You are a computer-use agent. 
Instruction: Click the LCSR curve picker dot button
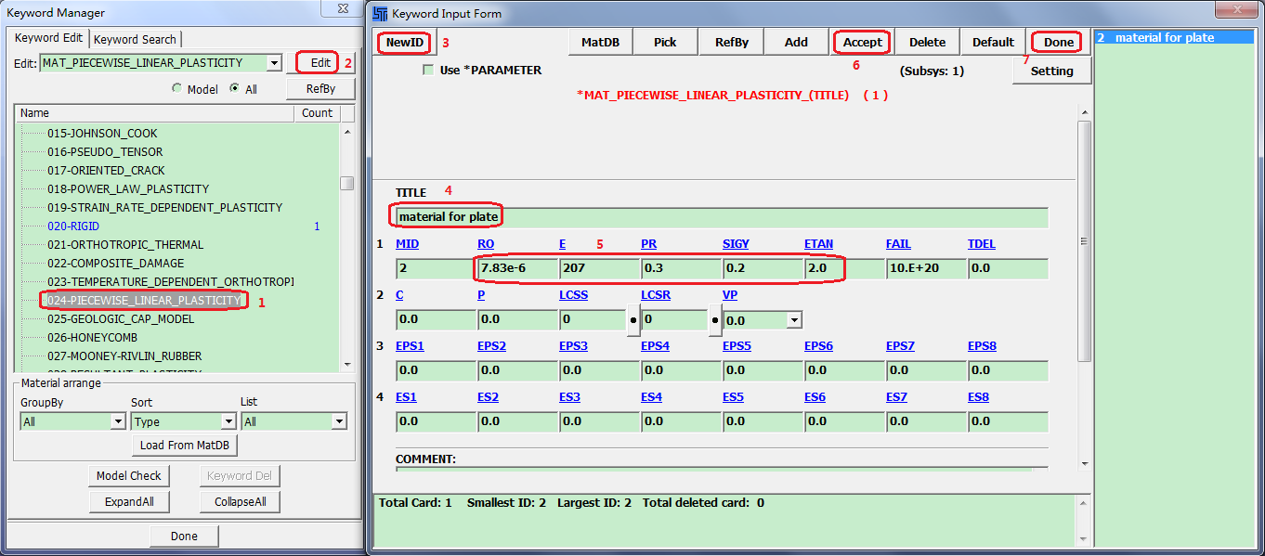(714, 320)
